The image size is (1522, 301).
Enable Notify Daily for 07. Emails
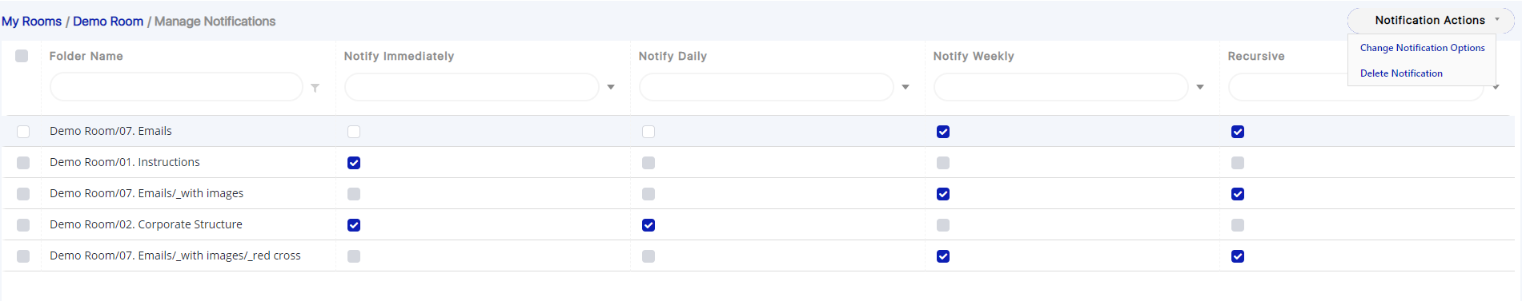click(649, 132)
